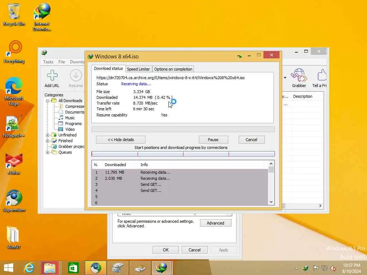Click network tray icon
Image resolution: width=367 pixels, height=275 pixels.
[324, 268]
